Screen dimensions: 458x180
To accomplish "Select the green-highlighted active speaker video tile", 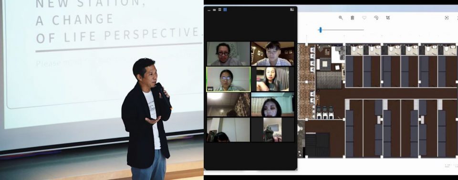I will [229, 79].
